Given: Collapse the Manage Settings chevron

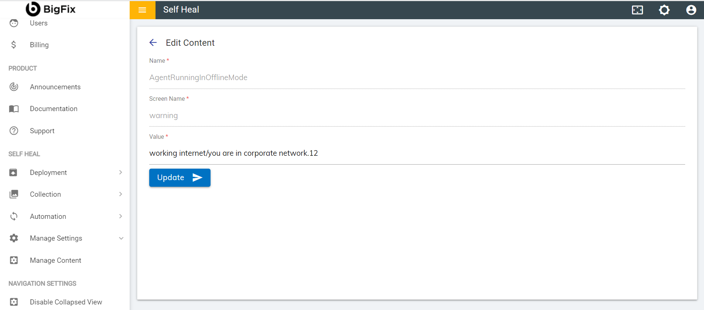Looking at the screenshot, I should coord(121,238).
